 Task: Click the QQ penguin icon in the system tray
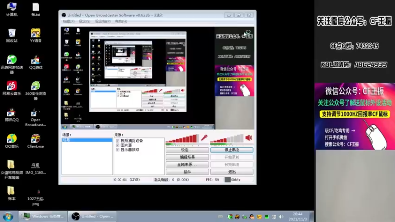(x=252, y=217)
